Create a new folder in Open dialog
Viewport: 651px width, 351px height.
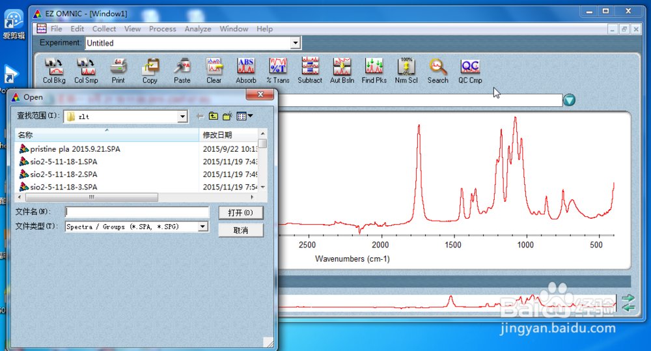227,117
